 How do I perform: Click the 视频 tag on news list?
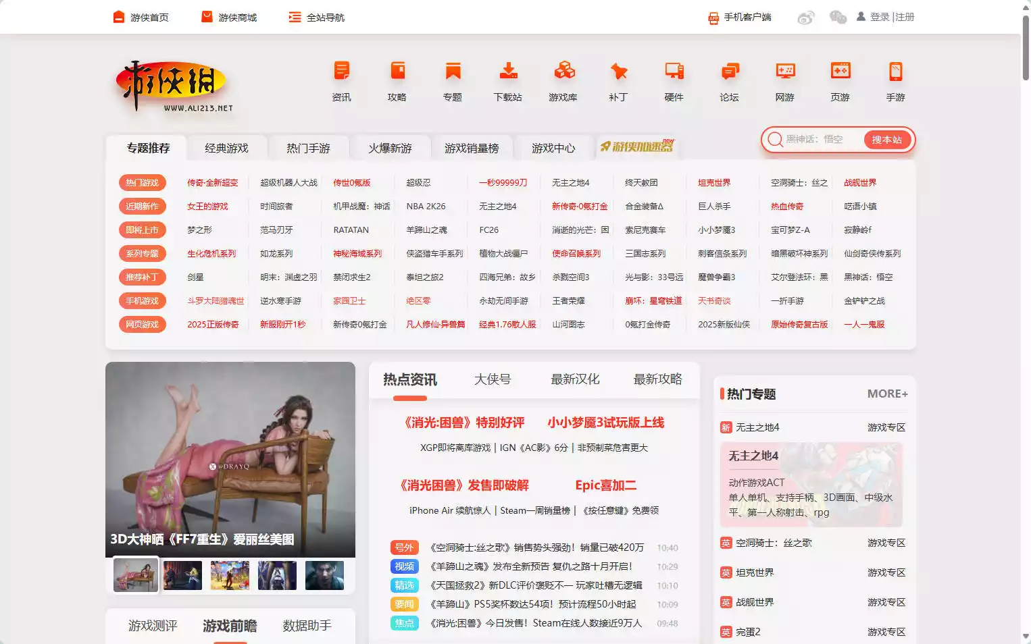click(x=404, y=566)
